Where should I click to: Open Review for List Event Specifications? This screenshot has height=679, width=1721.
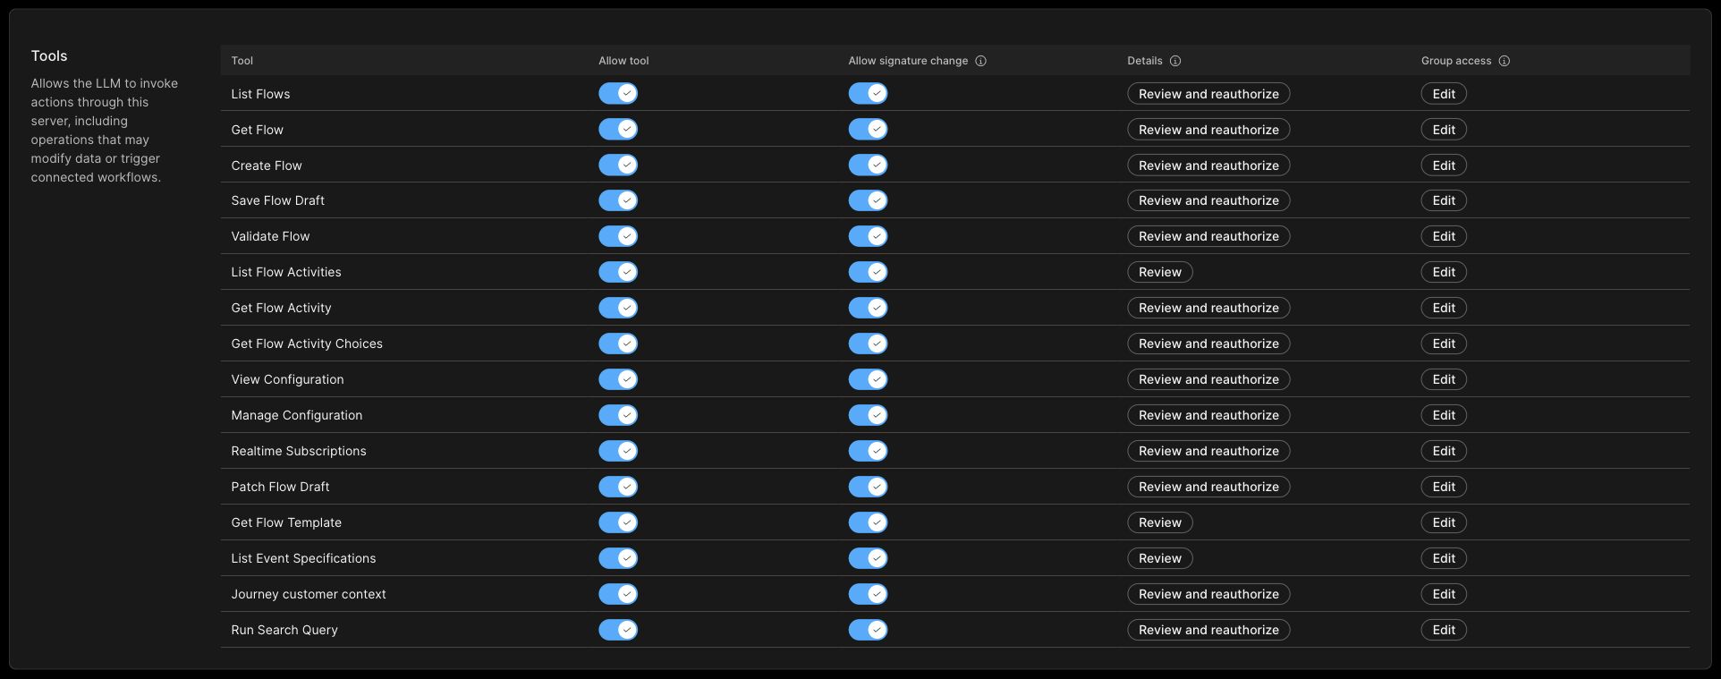[x=1160, y=558]
